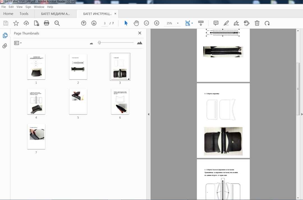This screenshot has width=303, height=200.
Task: Open the Tools view
Action: click(24, 13)
